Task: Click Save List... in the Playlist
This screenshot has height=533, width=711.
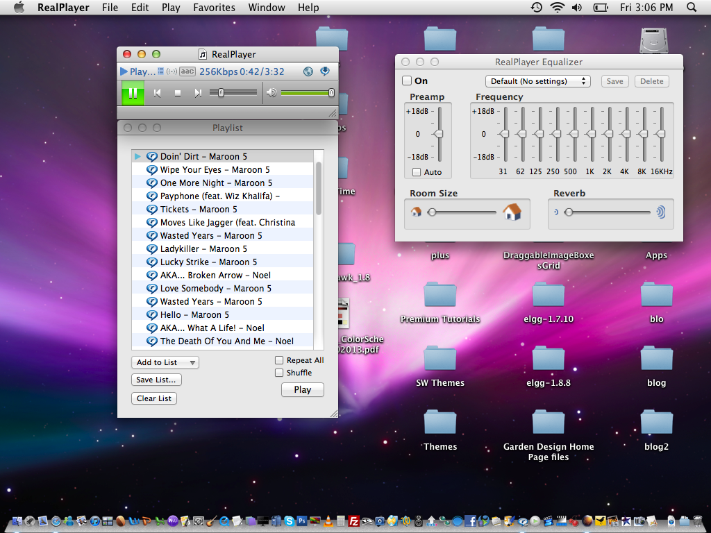Action: click(x=156, y=380)
